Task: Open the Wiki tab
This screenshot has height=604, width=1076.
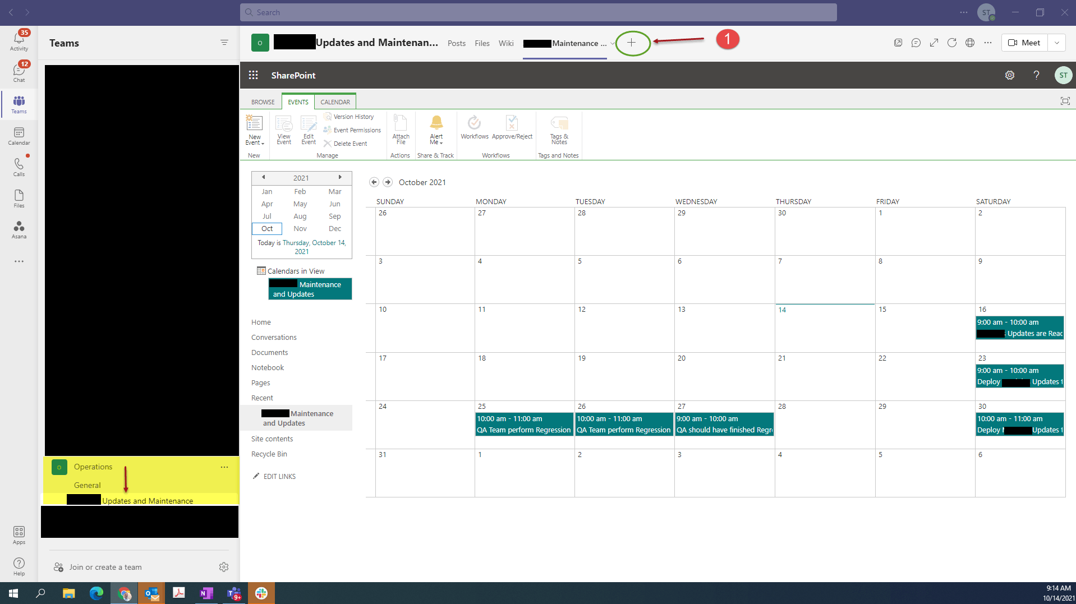Action: tap(506, 43)
